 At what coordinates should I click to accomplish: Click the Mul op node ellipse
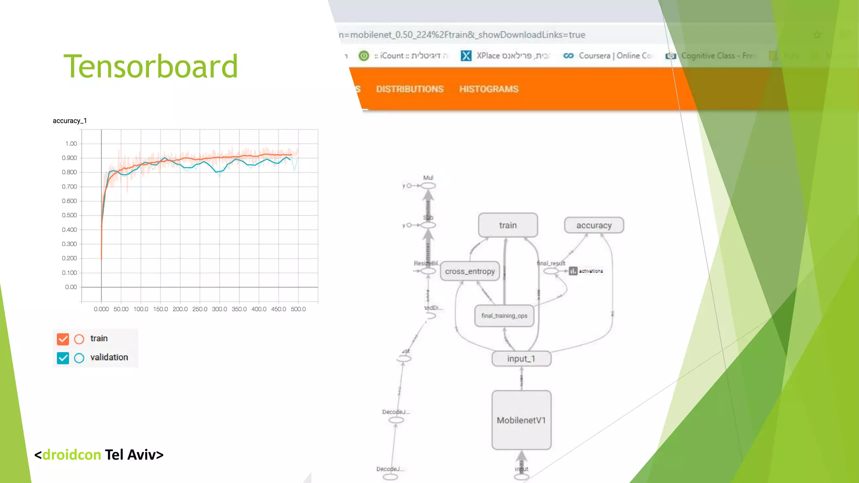[x=428, y=186]
